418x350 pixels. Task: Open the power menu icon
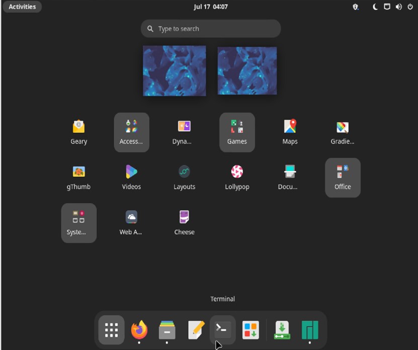410,7
